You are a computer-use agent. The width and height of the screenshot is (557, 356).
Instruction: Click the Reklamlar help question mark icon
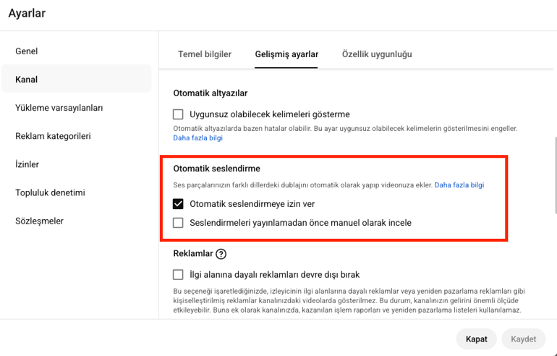coord(221,254)
